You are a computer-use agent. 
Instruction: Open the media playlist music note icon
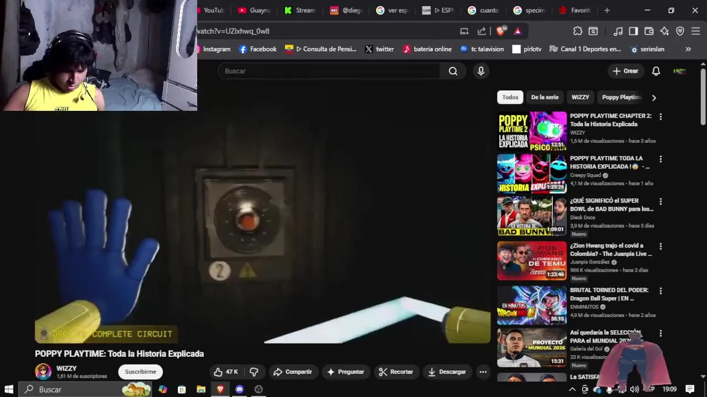[619, 31]
